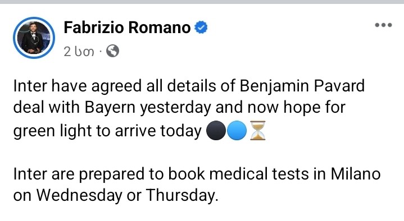
Task: Click the gray divider bar above the post
Action: click(x=202, y=2)
